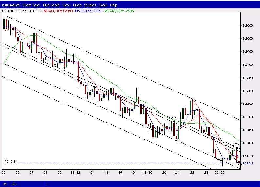Click the magnet-style icon in bottom bar
The image size is (260, 187).
coord(5,184)
